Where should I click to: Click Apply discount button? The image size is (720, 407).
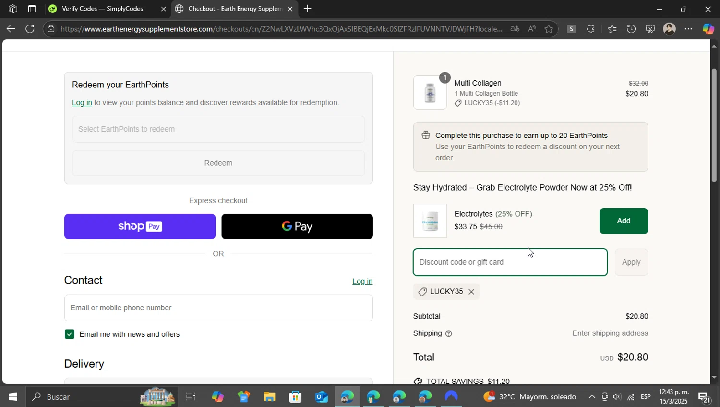tap(631, 262)
